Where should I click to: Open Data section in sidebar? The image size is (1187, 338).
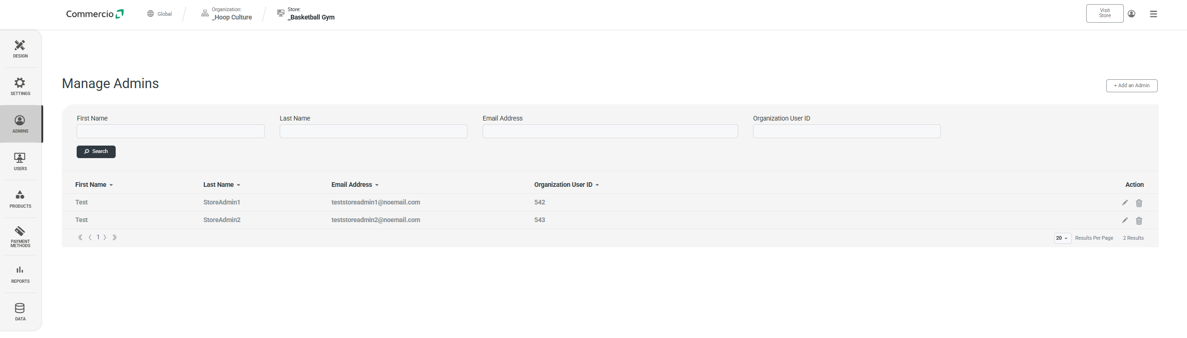coord(20,312)
